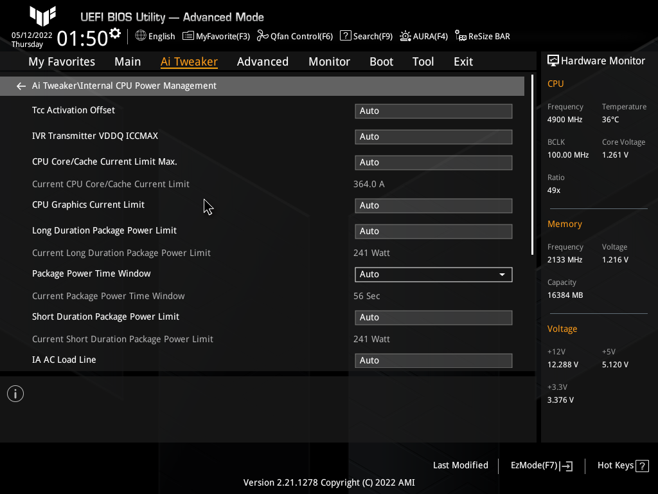Viewport: 658px width, 494px height.
Task: Click IA AC Load Line value field
Action: 434,360
